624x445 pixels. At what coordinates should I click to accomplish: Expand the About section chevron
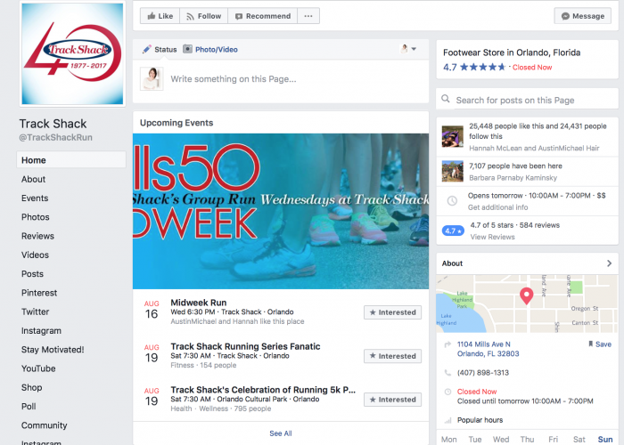[x=609, y=263]
